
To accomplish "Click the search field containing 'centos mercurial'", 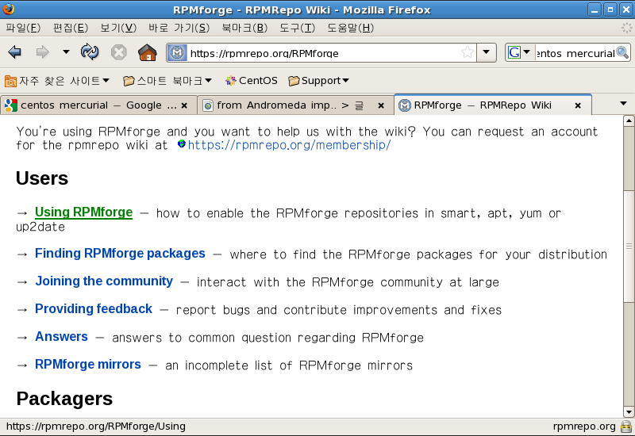I will (575, 53).
